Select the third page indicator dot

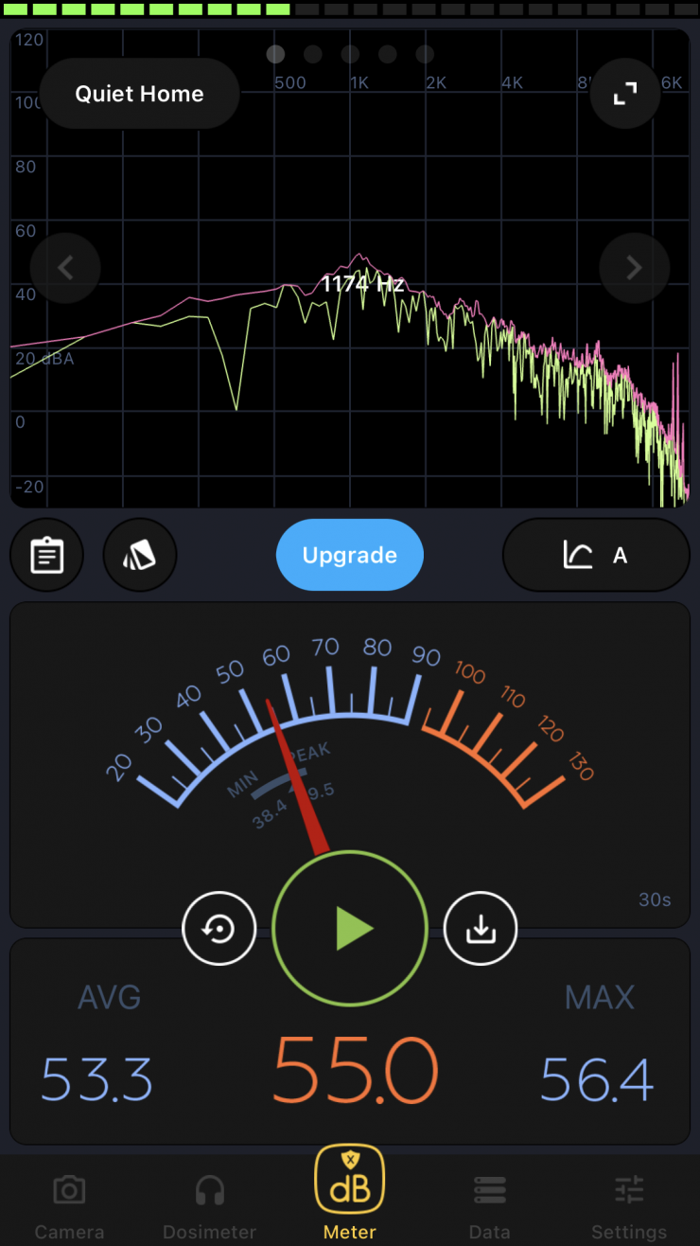pyautogui.click(x=350, y=54)
